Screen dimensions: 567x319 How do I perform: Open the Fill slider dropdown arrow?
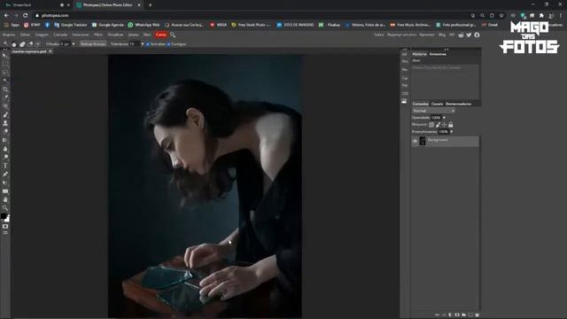click(x=451, y=132)
